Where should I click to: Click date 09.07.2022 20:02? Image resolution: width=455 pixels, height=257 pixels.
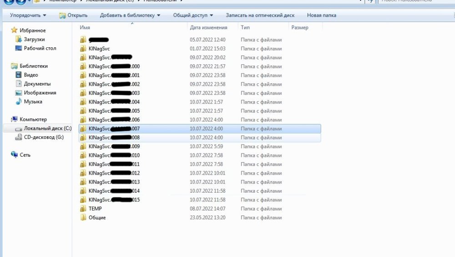[x=207, y=57]
